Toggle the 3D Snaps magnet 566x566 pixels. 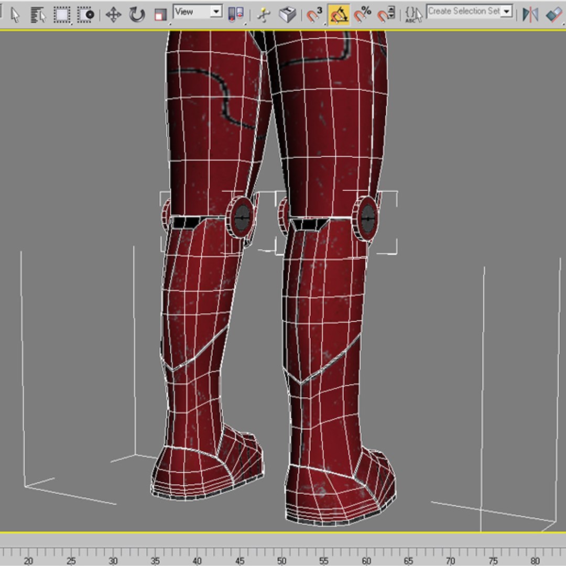tap(314, 15)
